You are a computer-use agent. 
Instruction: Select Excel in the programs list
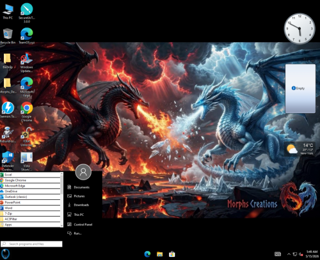point(30,174)
